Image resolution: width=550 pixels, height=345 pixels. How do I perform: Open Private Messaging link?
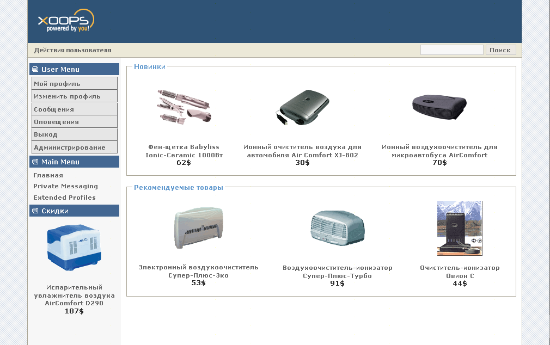click(65, 186)
